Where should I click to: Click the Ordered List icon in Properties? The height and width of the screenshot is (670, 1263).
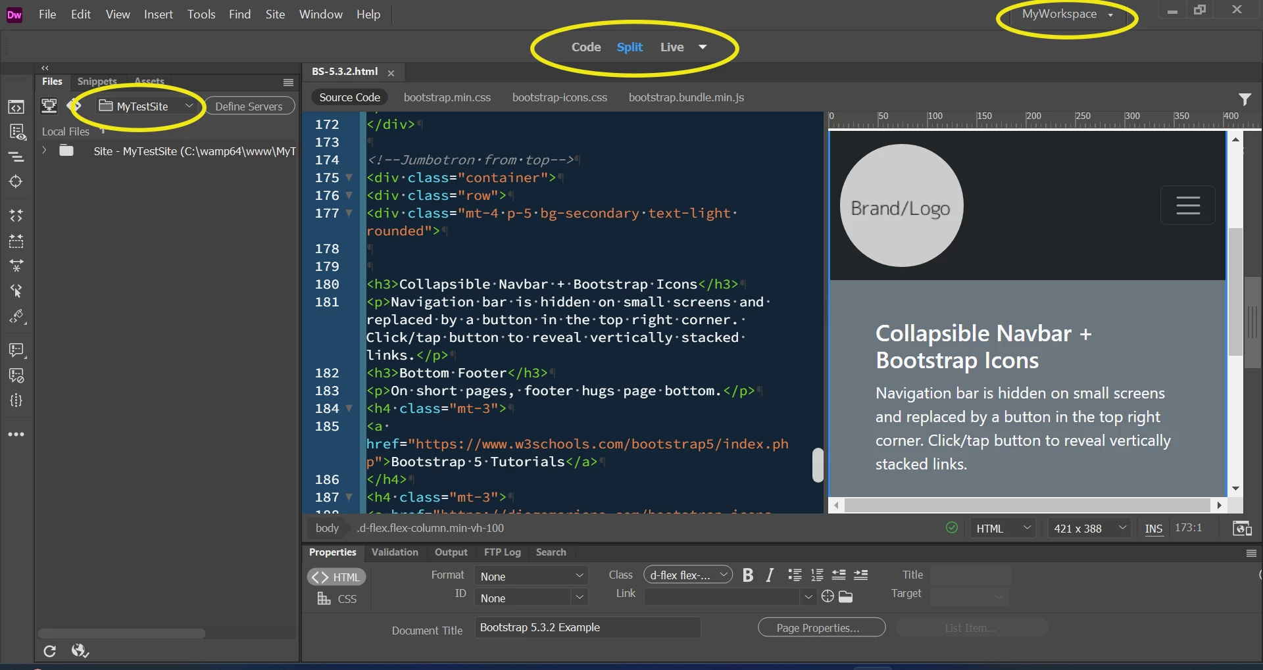(817, 575)
